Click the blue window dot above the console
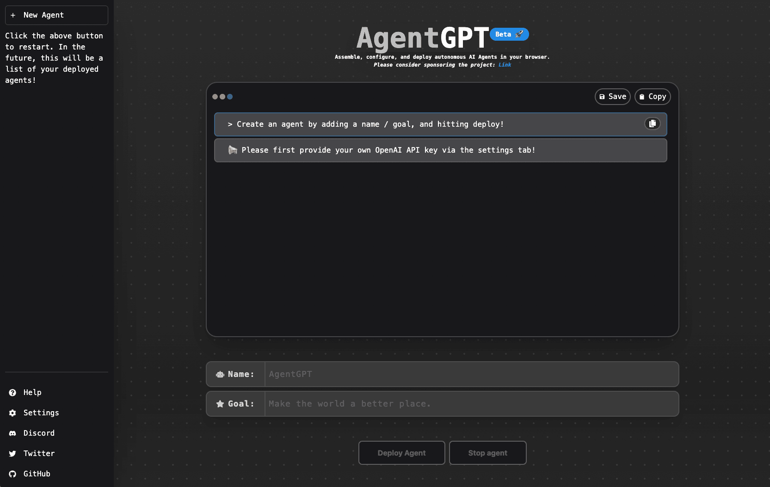770x487 pixels. pos(230,97)
